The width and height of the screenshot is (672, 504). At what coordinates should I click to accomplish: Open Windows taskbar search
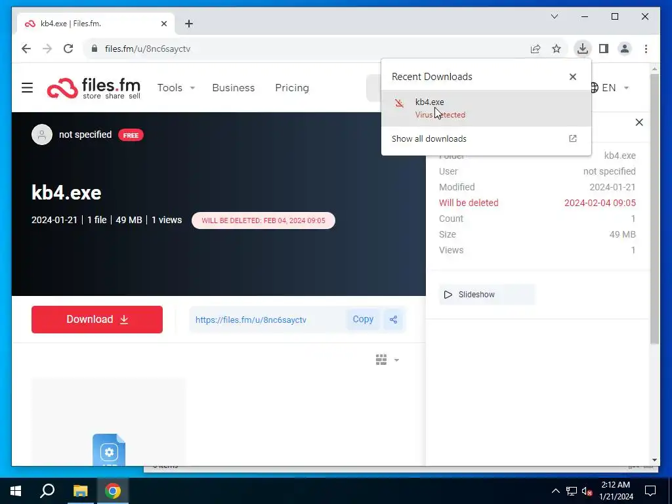click(x=47, y=491)
